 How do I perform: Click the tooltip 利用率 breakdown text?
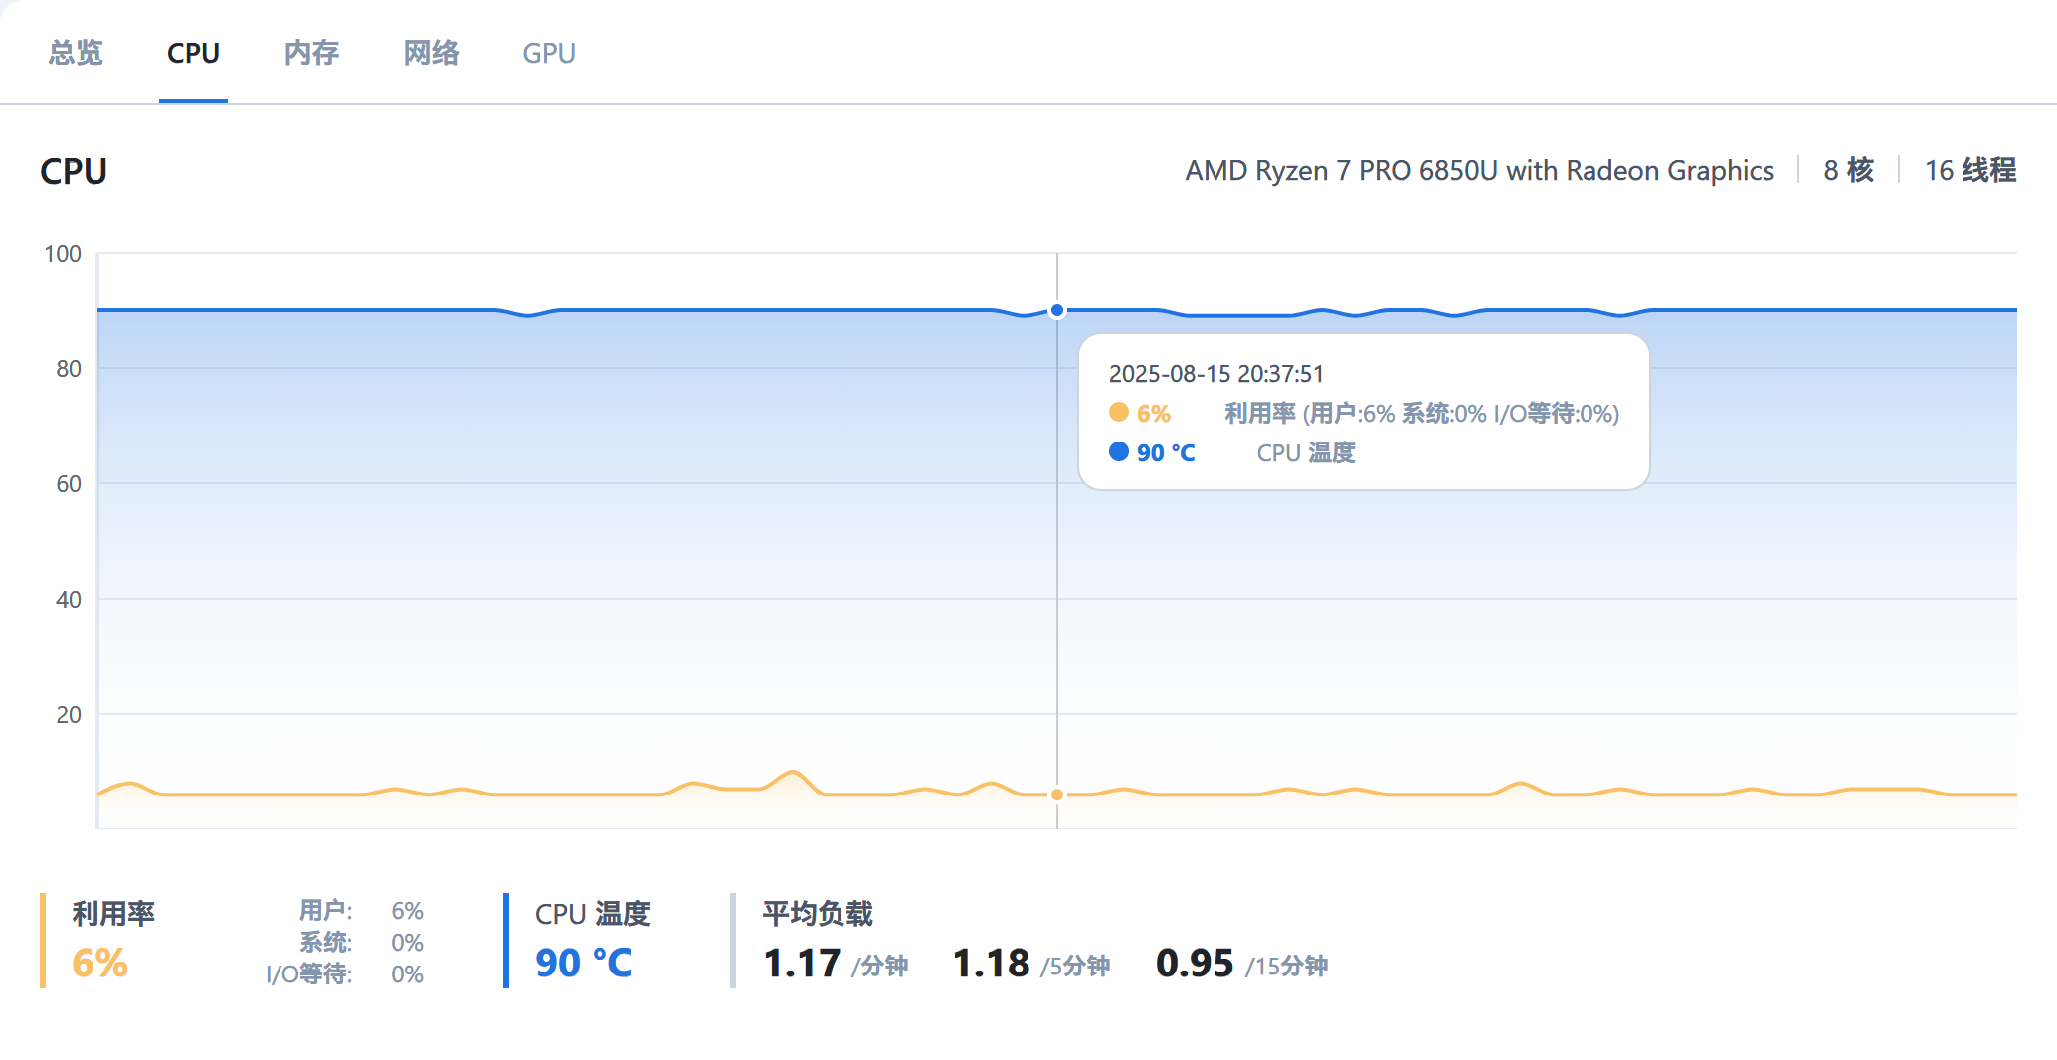click(1421, 413)
